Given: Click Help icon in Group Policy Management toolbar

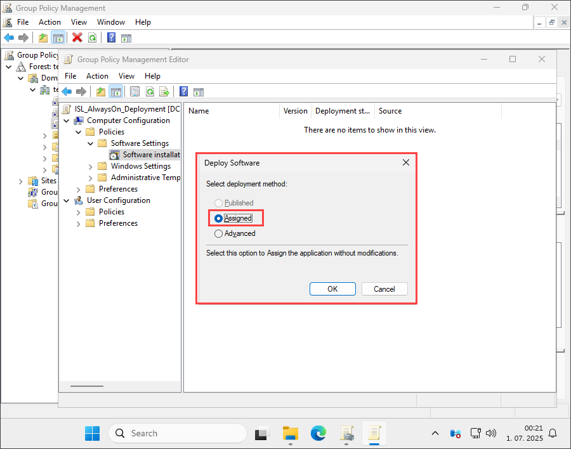Looking at the screenshot, I should 112,37.
